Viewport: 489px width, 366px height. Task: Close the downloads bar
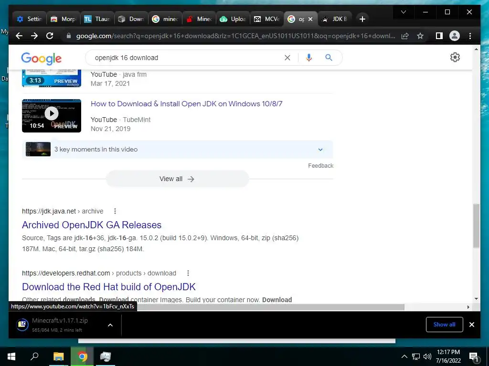point(471,325)
